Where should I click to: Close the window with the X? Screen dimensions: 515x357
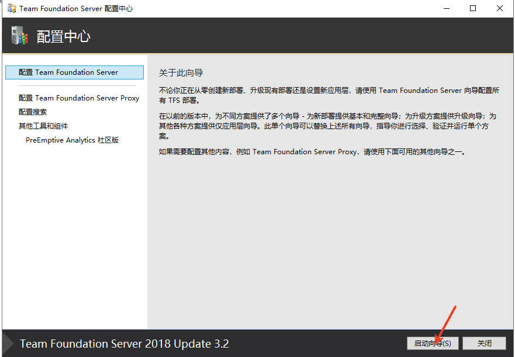tap(500, 9)
